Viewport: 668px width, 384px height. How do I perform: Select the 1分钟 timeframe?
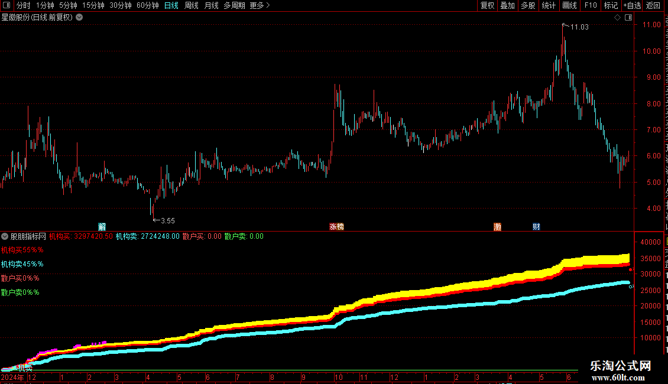(x=45, y=5)
